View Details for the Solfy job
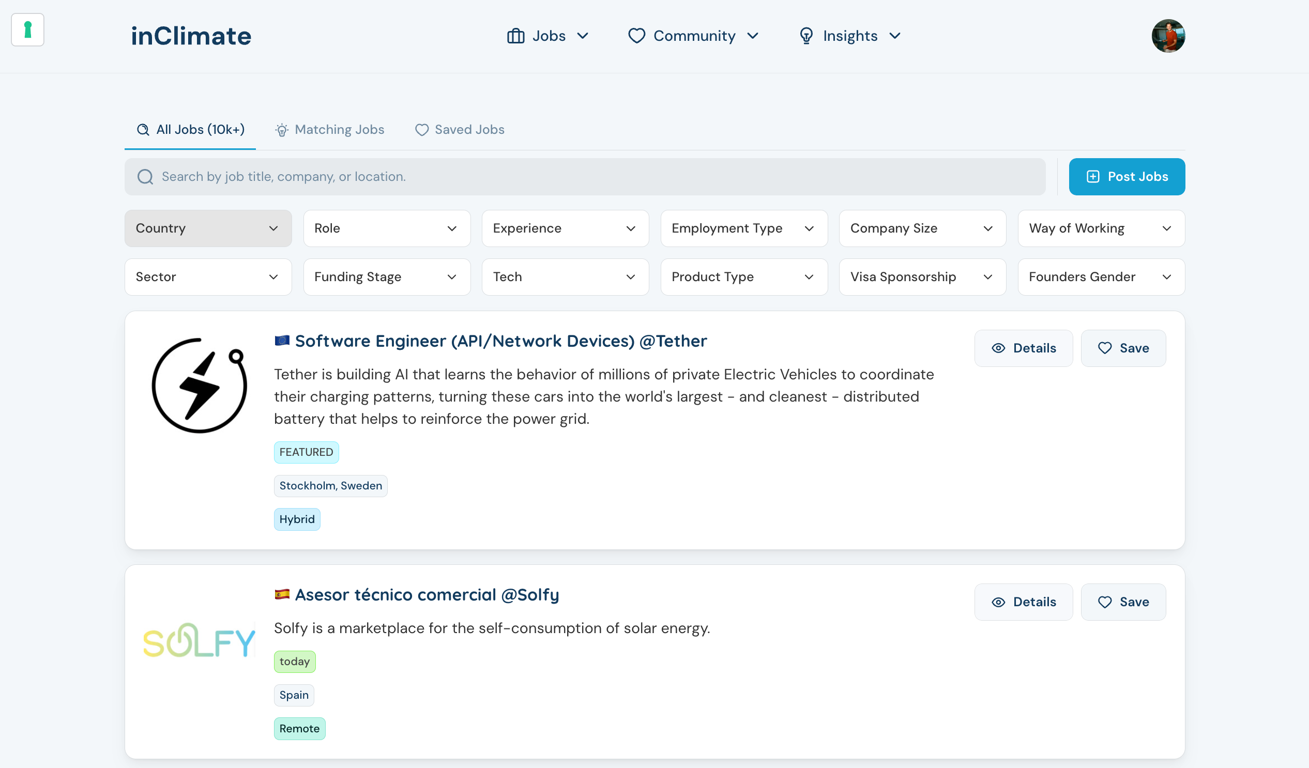Viewport: 1309px width, 768px height. pyautogui.click(x=1023, y=602)
